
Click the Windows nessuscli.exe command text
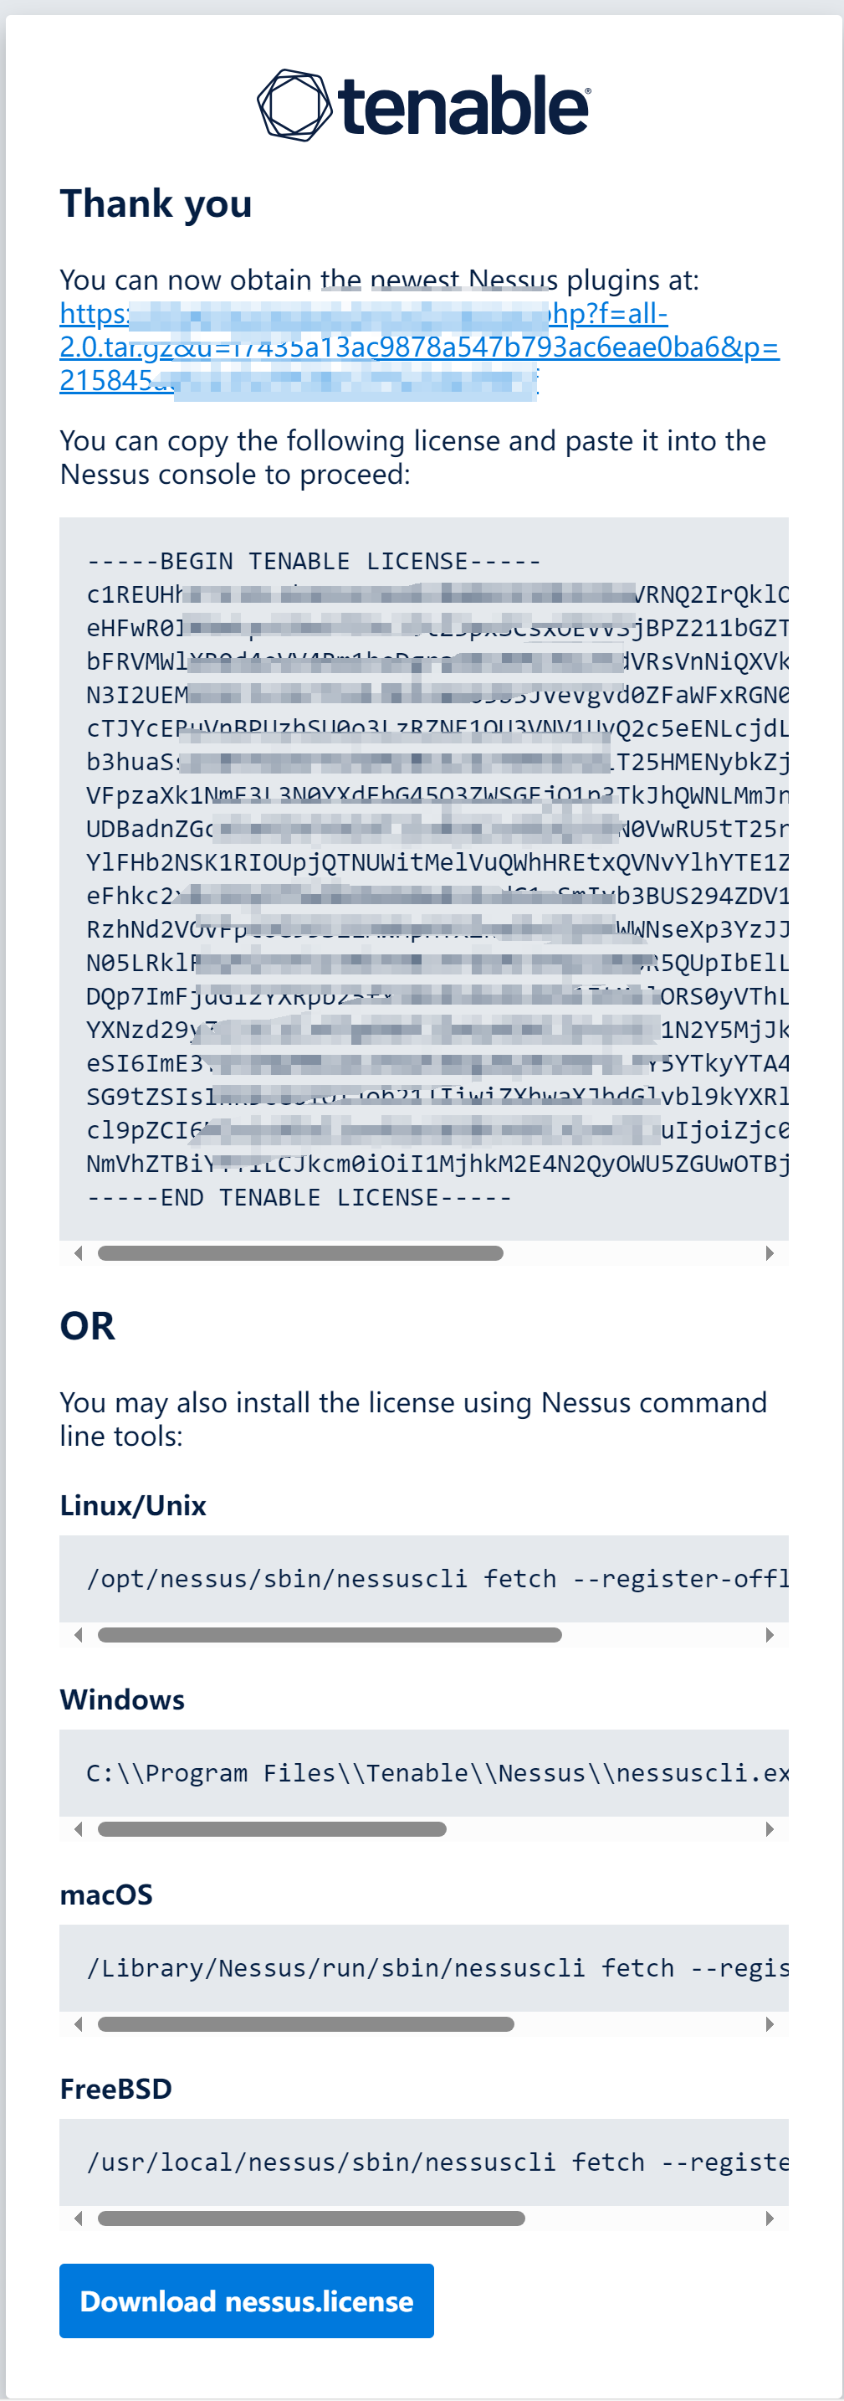point(437,1773)
